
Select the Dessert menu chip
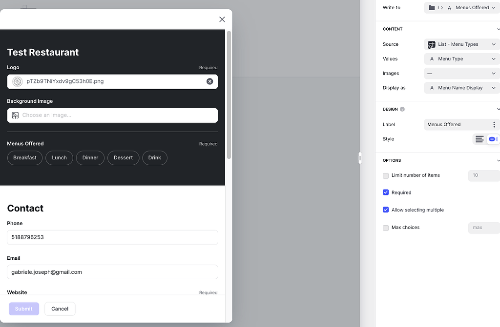click(x=123, y=158)
